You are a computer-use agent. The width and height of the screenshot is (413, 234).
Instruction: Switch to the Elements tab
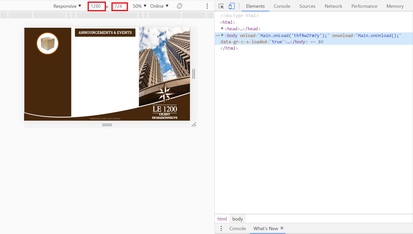(255, 6)
